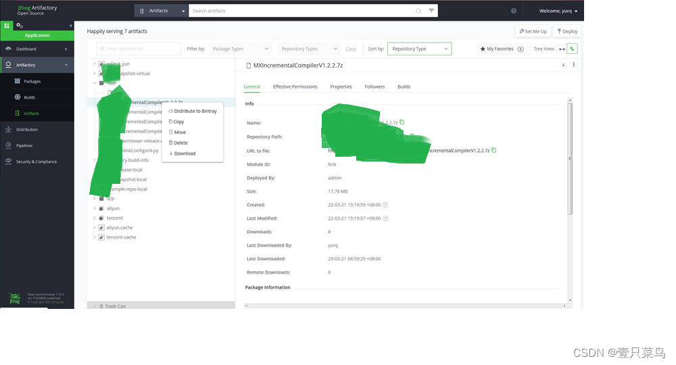Expand the tencent-cache repository node
676x365 pixels.
(x=95, y=237)
